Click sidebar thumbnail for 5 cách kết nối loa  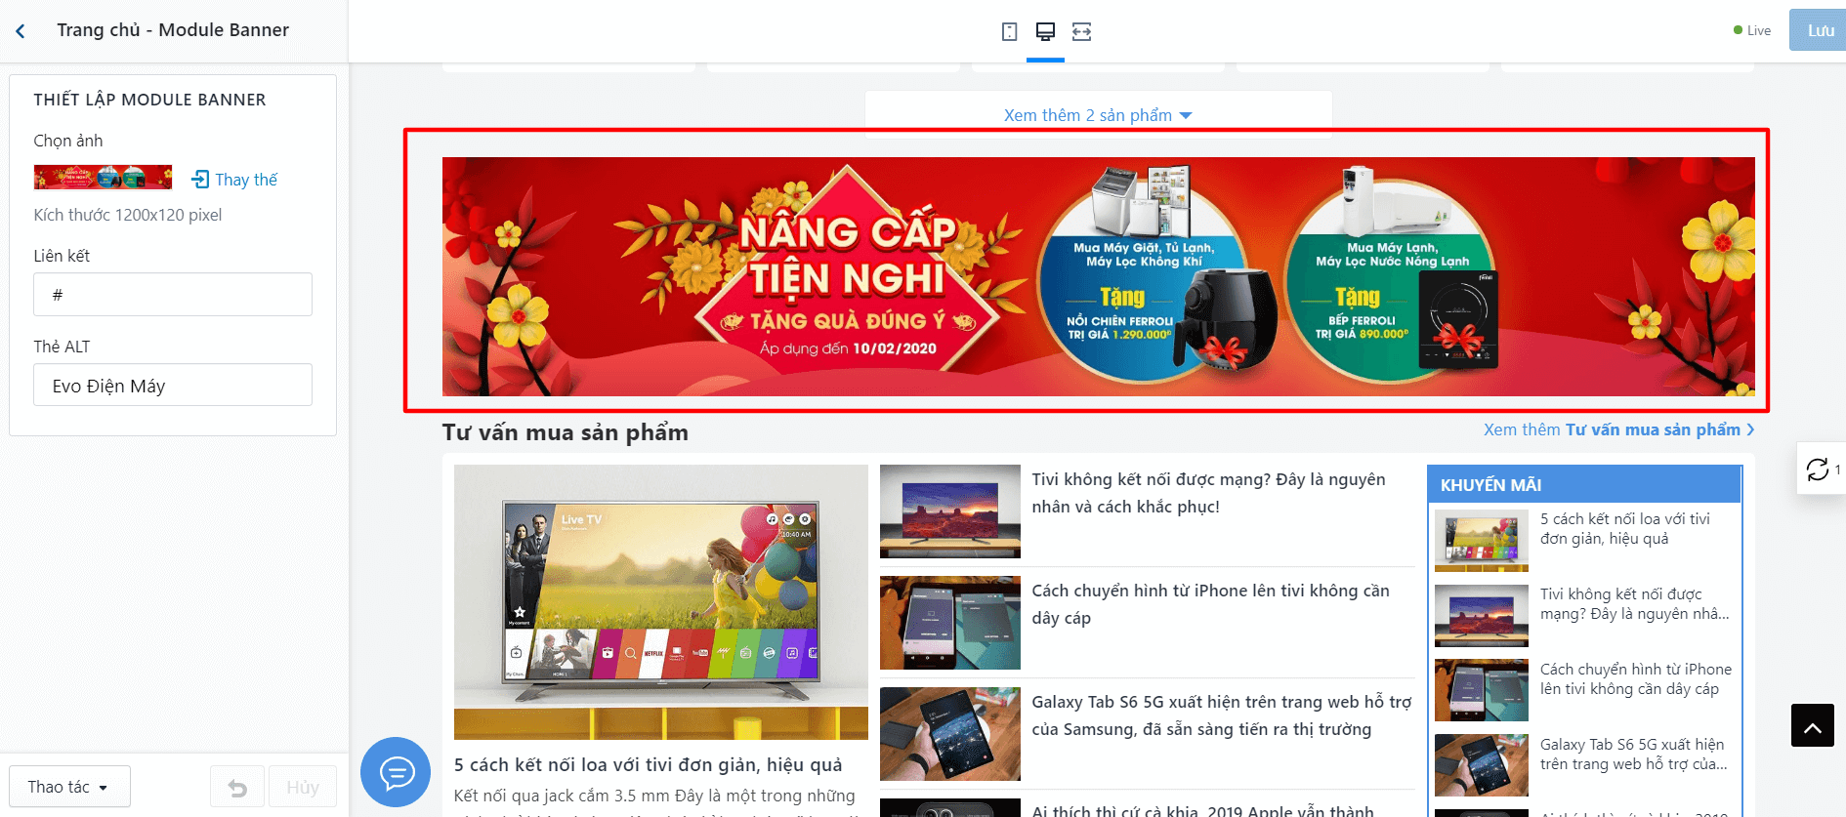point(1482,541)
